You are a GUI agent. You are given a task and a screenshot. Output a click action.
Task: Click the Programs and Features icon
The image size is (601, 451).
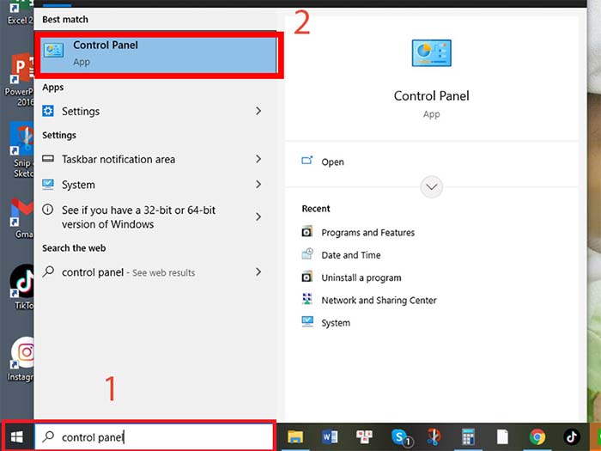(307, 231)
